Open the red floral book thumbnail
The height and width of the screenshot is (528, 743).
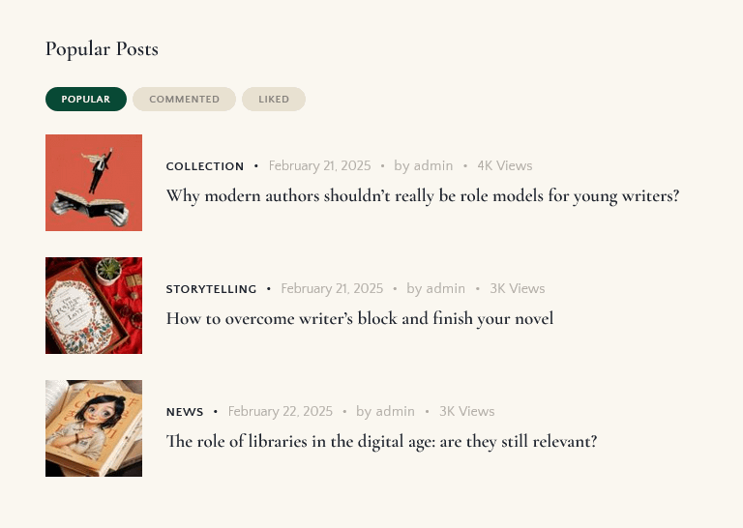(94, 306)
